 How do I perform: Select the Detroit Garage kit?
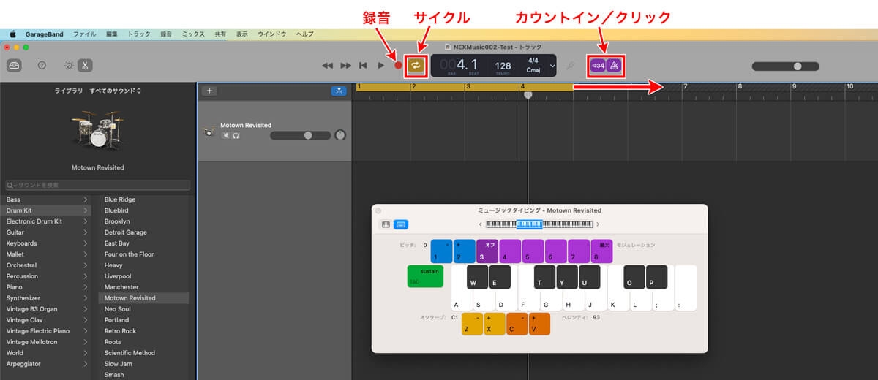click(143, 232)
